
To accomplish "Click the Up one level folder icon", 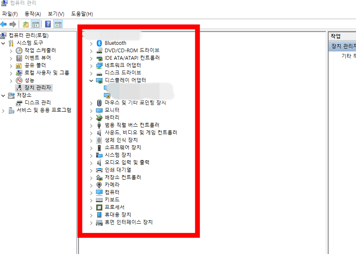I will [26, 24].
